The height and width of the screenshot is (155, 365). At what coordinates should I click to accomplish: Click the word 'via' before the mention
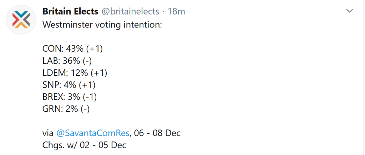pos(48,133)
